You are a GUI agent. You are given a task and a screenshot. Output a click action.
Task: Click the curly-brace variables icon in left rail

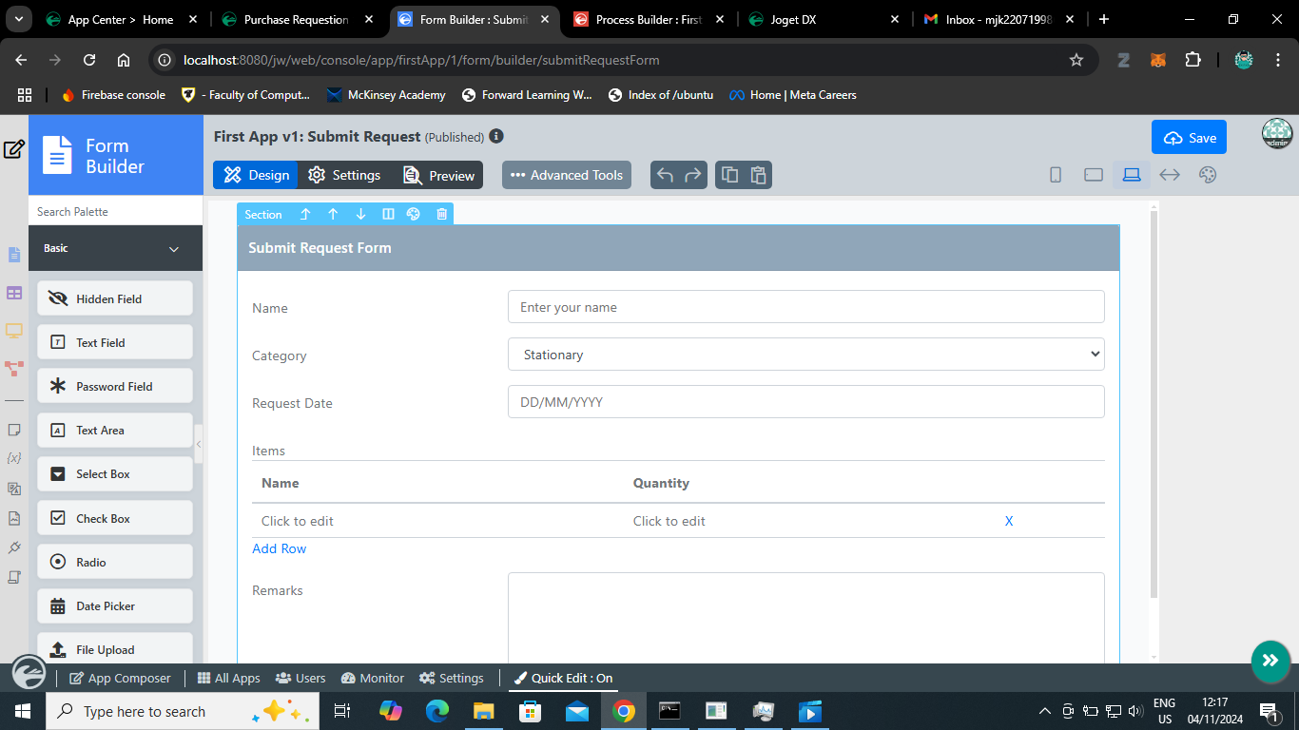click(14, 458)
